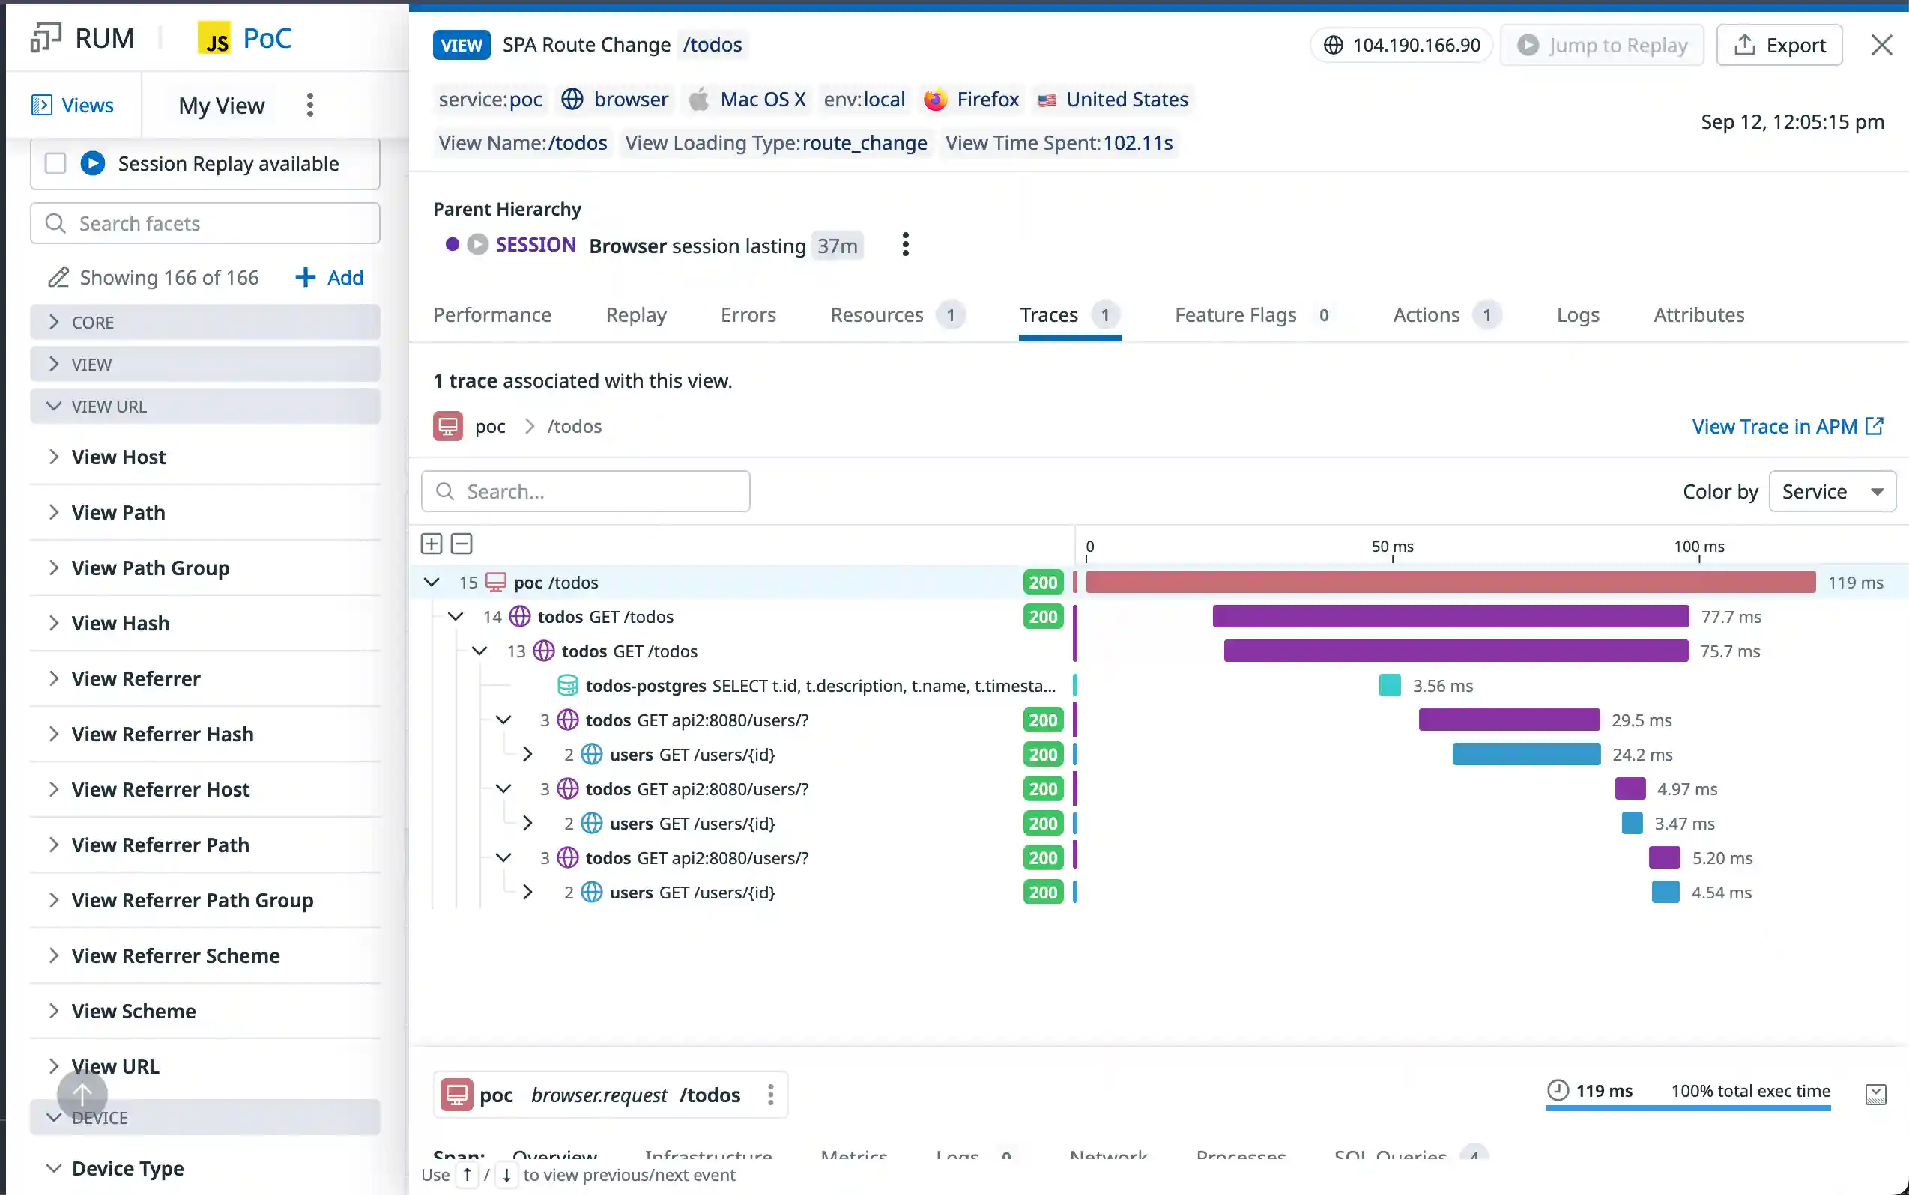Click the My View kebab menu icon
1909x1195 pixels.
(x=310, y=105)
